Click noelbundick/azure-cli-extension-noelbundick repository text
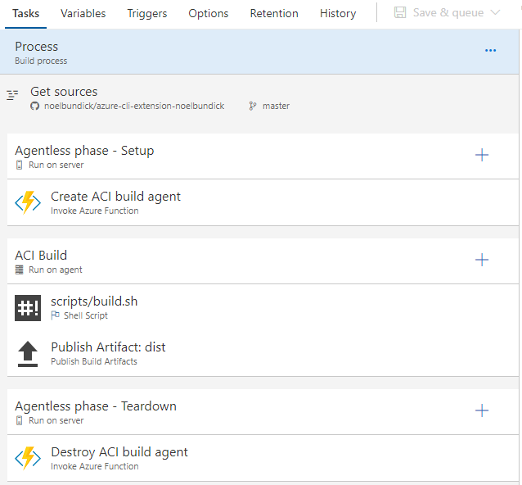 134,106
